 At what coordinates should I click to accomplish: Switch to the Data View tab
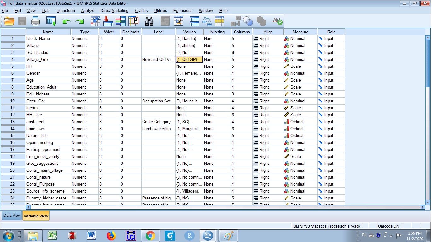[12, 216]
